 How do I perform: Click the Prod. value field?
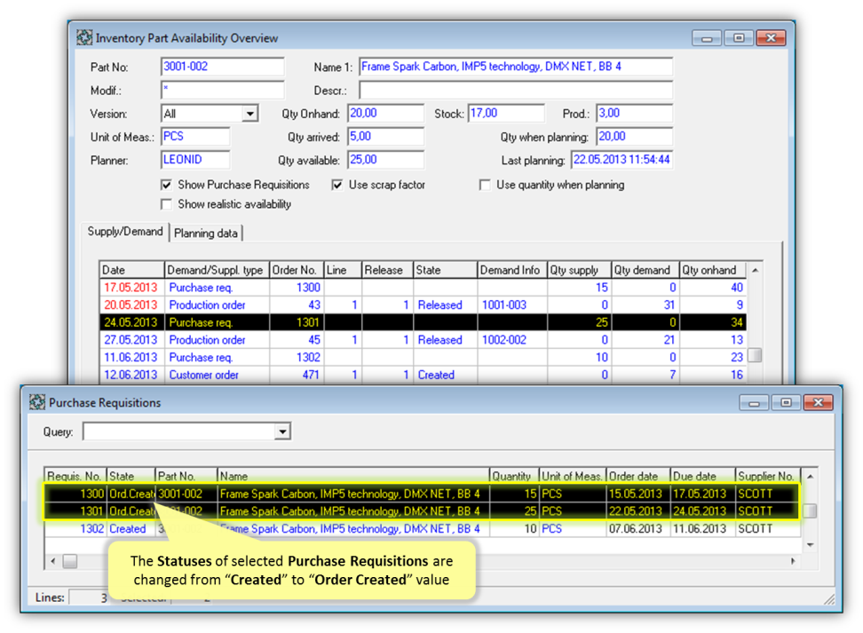pos(634,114)
